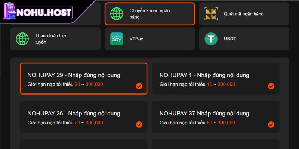
Task: Toggle the NOHUPAY 37 orange checkmark
Action: 271,125
